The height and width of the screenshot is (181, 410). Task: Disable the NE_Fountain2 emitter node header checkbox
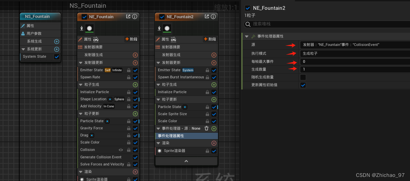162,17
